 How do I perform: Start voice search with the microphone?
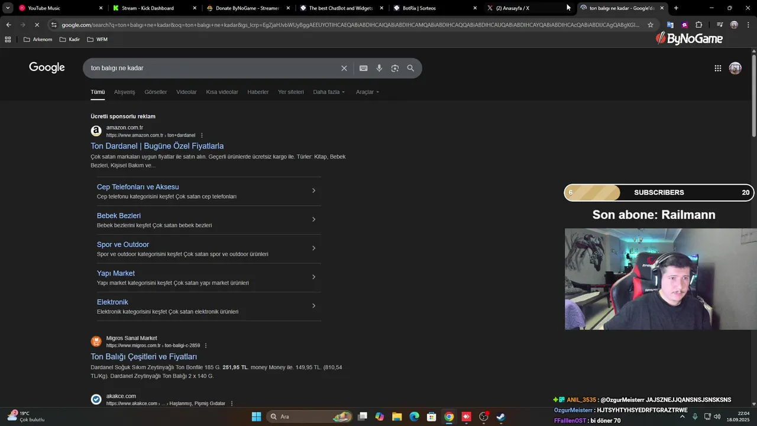[379, 68]
